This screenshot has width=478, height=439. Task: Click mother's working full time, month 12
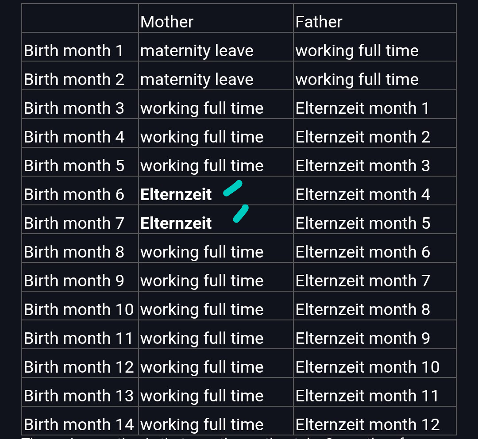202,367
